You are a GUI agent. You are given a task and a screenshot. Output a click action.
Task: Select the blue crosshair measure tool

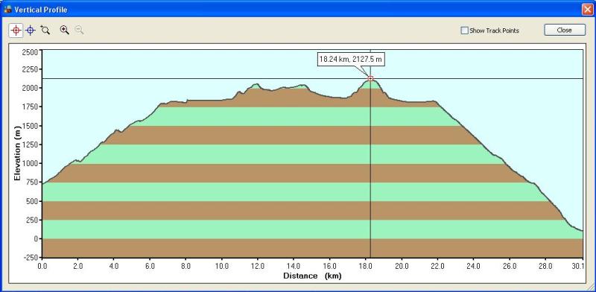point(31,31)
